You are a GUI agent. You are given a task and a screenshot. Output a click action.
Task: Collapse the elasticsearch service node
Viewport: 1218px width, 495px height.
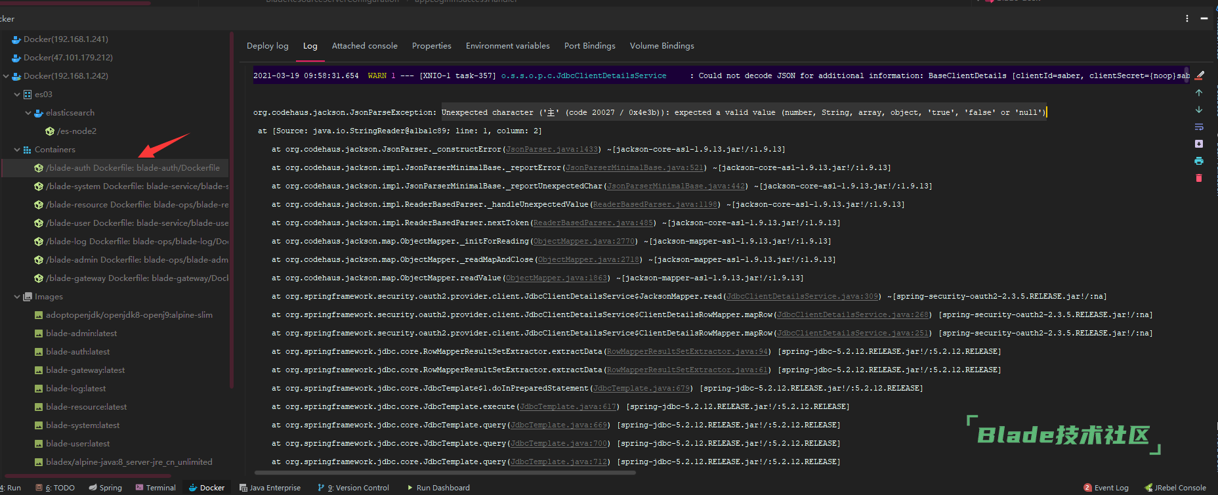[x=28, y=113]
